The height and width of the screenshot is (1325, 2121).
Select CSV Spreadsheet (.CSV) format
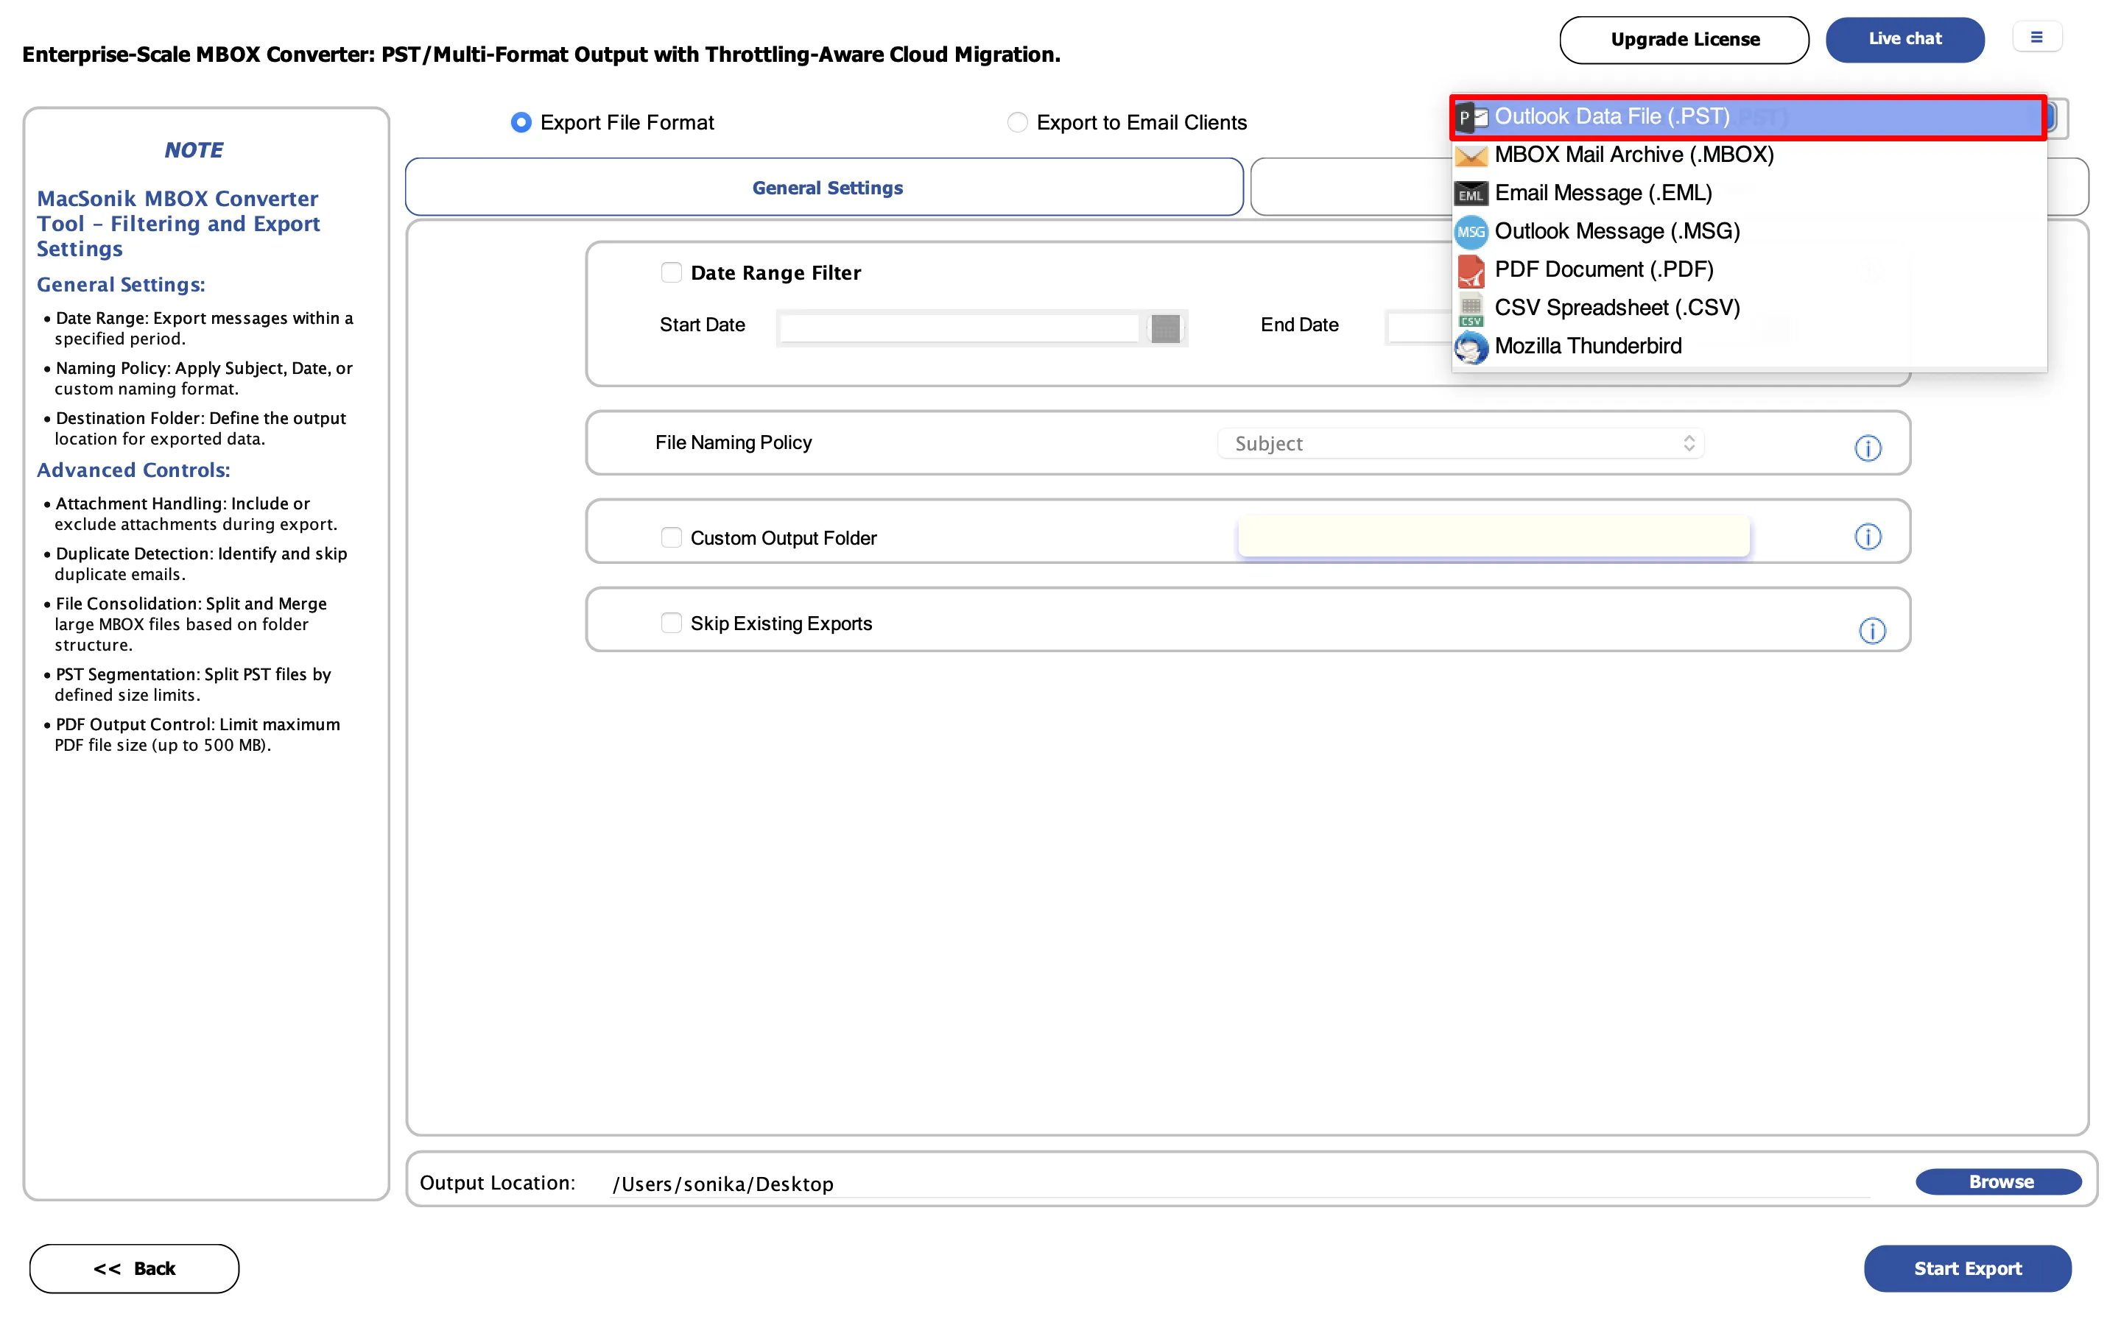click(1748, 308)
